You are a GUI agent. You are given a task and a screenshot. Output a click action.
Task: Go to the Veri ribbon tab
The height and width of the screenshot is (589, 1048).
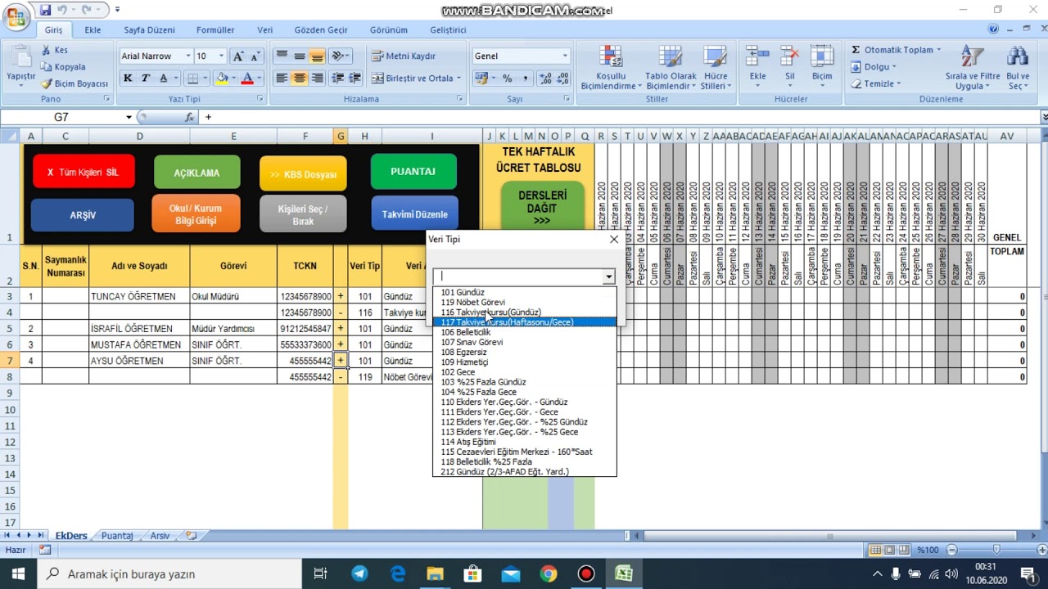(x=264, y=29)
